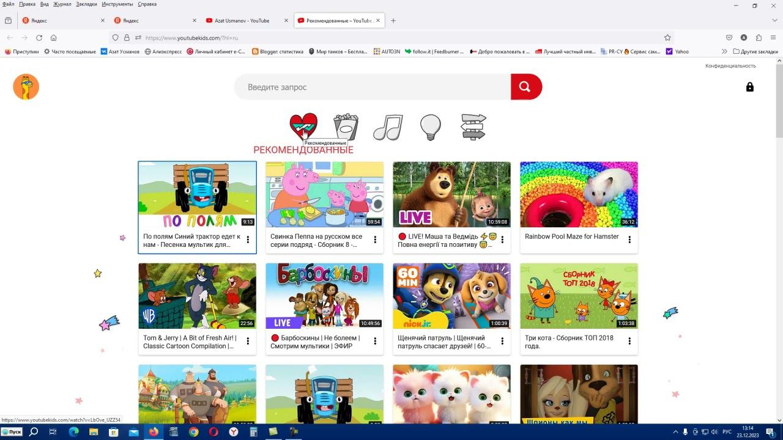Screen dimensions: 783x440
Task: Select the Learning light bulb category
Action: pos(431,127)
